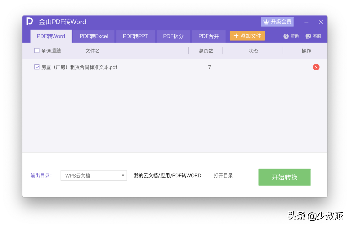
Task: Switch to the PDF转Word tab
Action: tap(51, 36)
